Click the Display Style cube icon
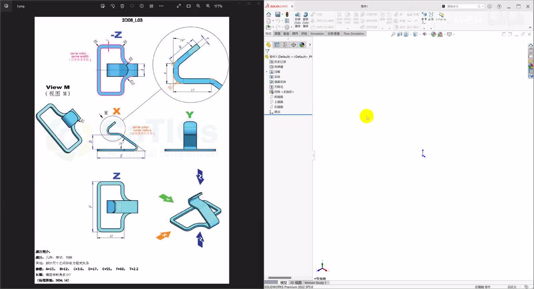This screenshot has height=289, width=534. [x=415, y=34]
